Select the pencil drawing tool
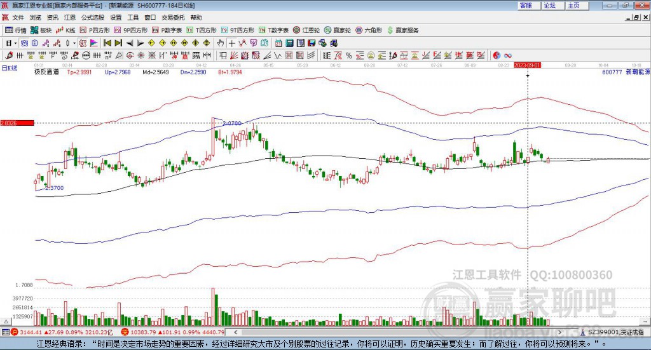Screen dimensions: 651x350 coord(10,55)
